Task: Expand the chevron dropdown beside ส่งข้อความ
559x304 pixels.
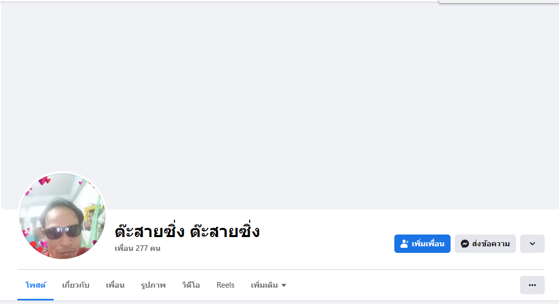Action: tap(532, 244)
